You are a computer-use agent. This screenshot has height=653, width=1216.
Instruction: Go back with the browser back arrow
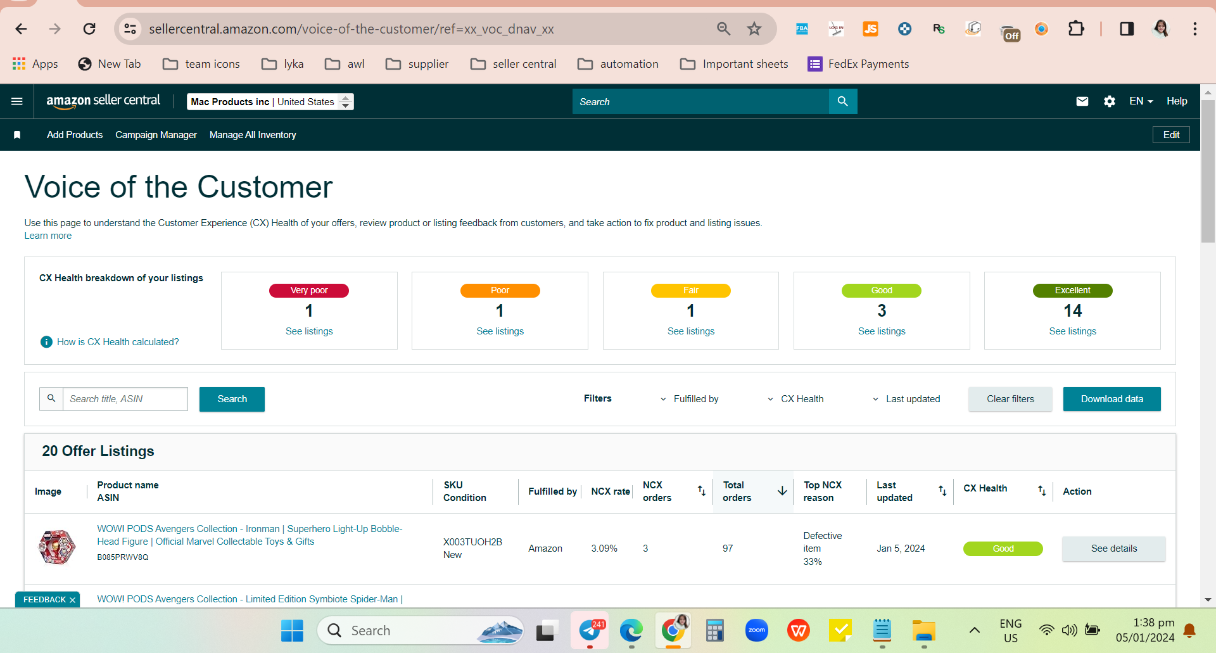(x=21, y=29)
